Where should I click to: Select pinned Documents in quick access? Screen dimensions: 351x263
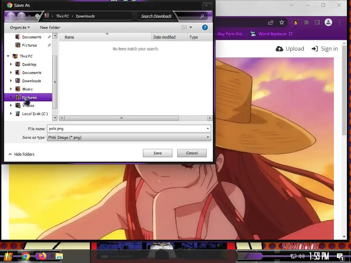[32, 37]
